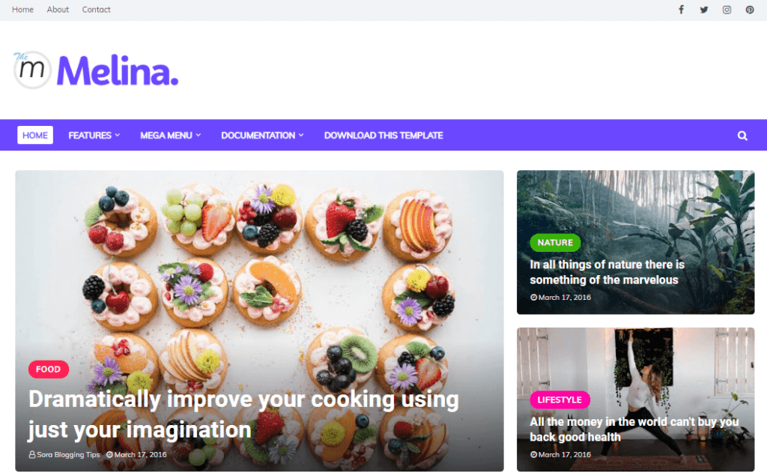Viewport: 767px width, 476px height.
Task: Expand the Features dropdown menu
Action: pos(94,135)
